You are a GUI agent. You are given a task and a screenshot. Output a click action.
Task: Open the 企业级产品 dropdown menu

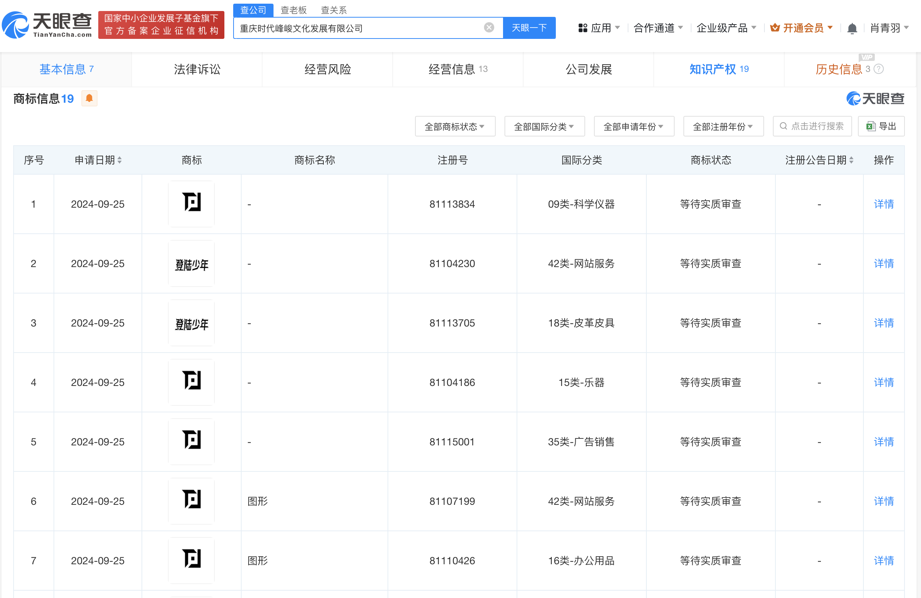click(726, 28)
